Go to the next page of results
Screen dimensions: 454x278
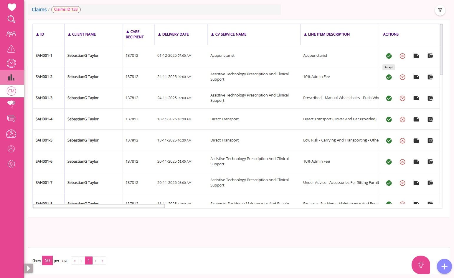[x=96, y=261]
